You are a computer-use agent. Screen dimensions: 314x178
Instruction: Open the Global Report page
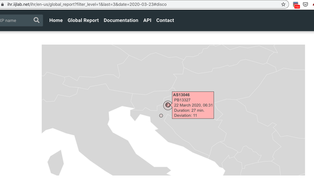[x=83, y=21]
